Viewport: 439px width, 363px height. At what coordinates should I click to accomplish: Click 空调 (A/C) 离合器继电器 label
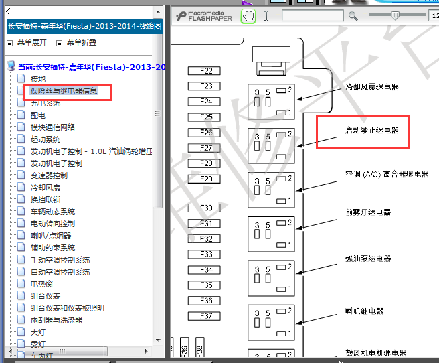(387, 174)
